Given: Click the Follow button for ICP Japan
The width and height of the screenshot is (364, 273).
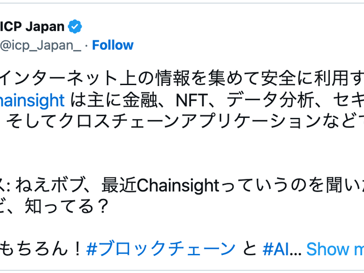Looking at the screenshot, I should [112, 45].
